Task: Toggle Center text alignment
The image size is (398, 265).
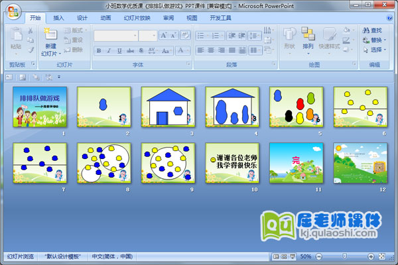Action: coord(211,50)
